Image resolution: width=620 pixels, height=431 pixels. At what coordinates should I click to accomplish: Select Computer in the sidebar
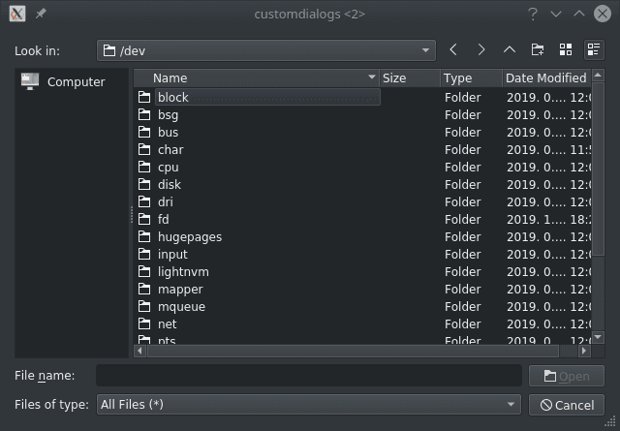[x=74, y=82]
